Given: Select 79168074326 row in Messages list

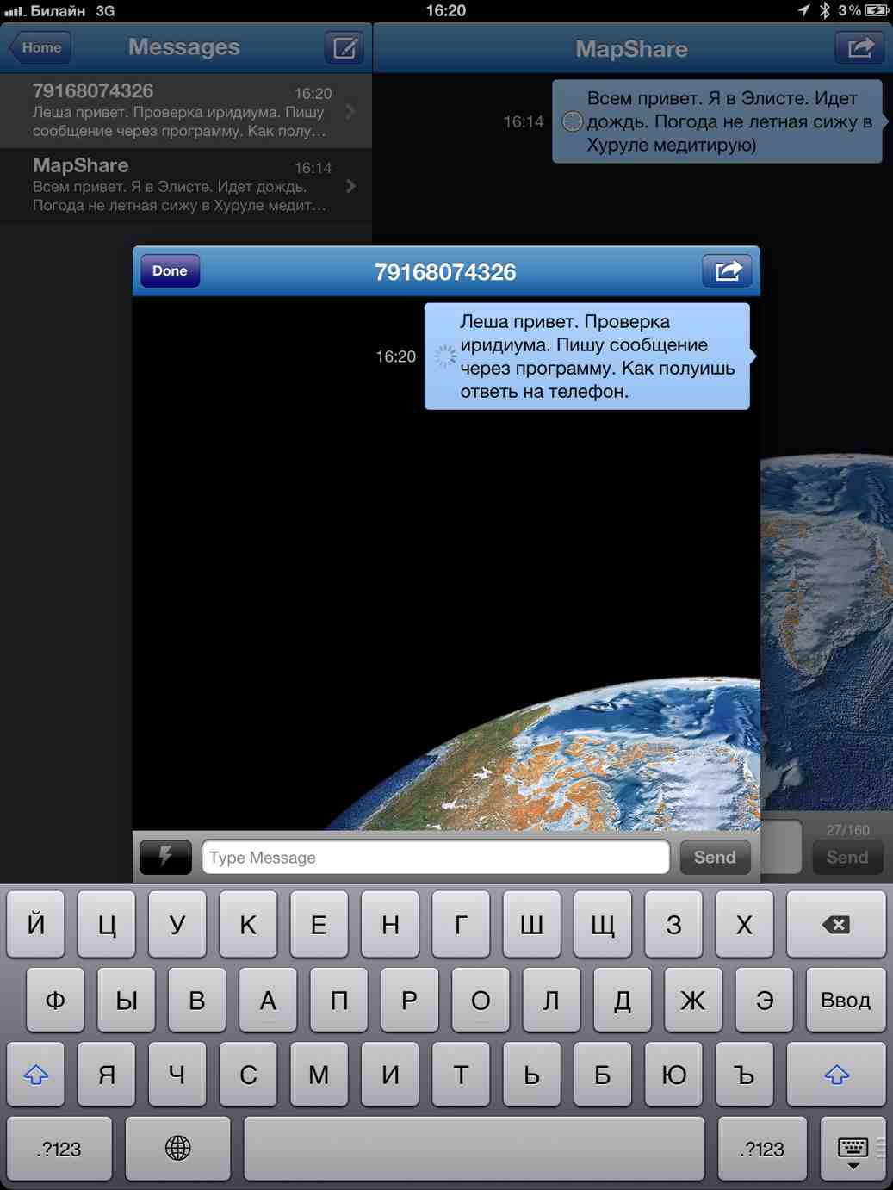Looking at the screenshot, I should pos(186,111).
